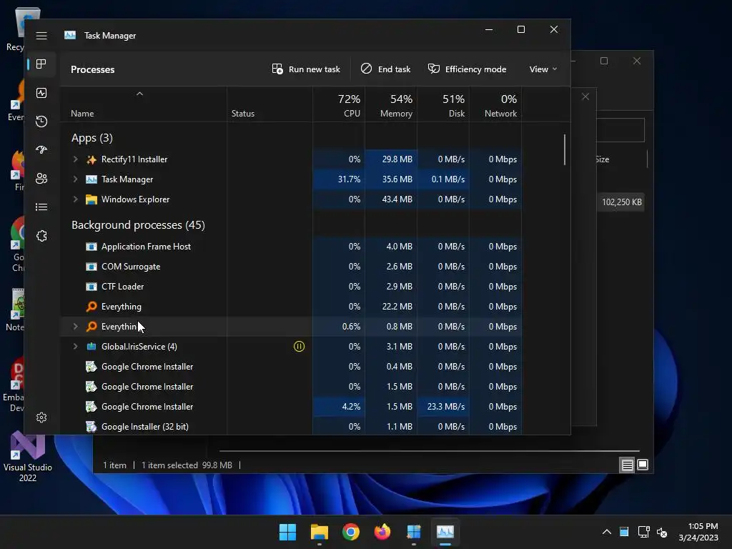This screenshot has width=732, height=549.
Task: Expand the Global.IrisService (4) group
Action: coord(75,347)
